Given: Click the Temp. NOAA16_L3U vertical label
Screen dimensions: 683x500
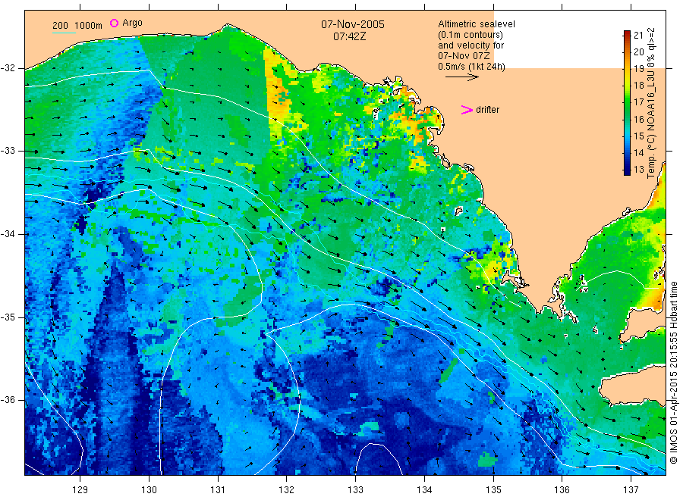Looking at the screenshot, I should tap(651, 103).
